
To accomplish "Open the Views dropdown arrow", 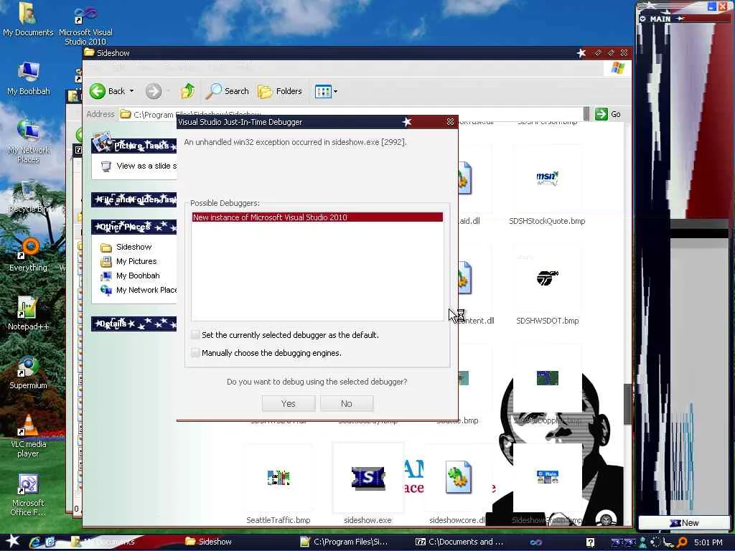I will click(335, 91).
